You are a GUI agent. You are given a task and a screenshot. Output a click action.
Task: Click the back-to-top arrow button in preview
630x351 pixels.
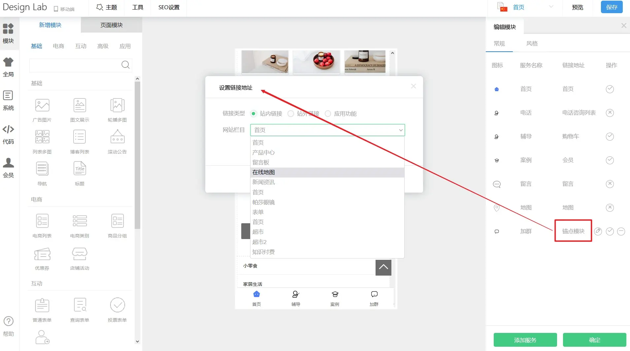pos(383,267)
